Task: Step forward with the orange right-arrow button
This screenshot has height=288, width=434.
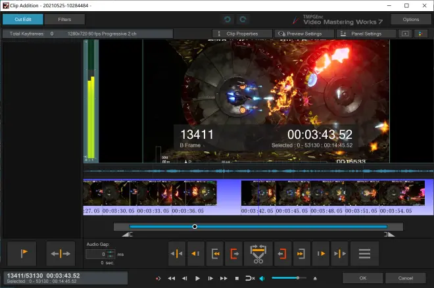Action: click(x=321, y=253)
